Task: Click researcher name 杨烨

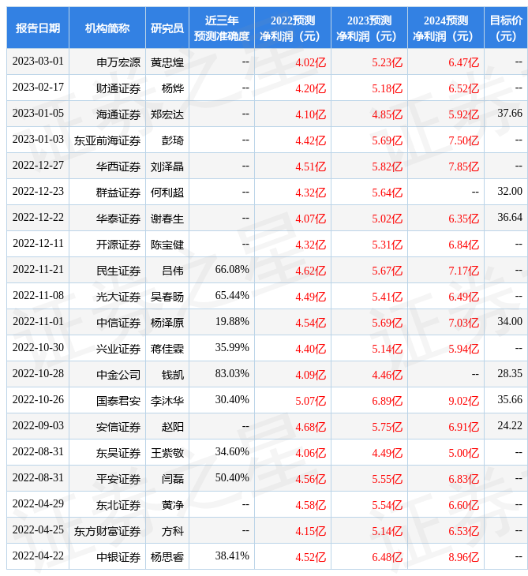Action: (173, 88)
